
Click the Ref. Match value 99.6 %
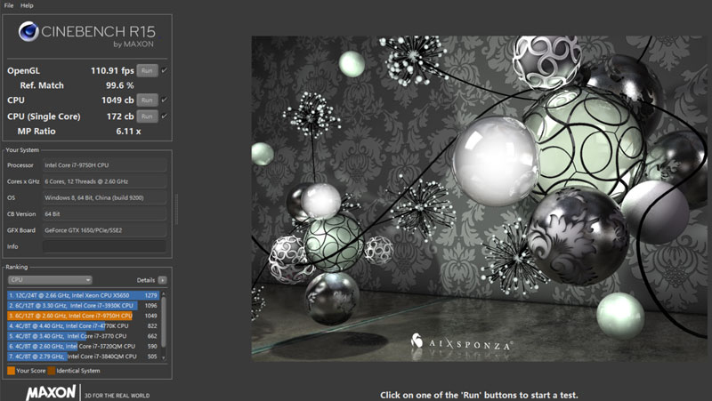(120, 85)
